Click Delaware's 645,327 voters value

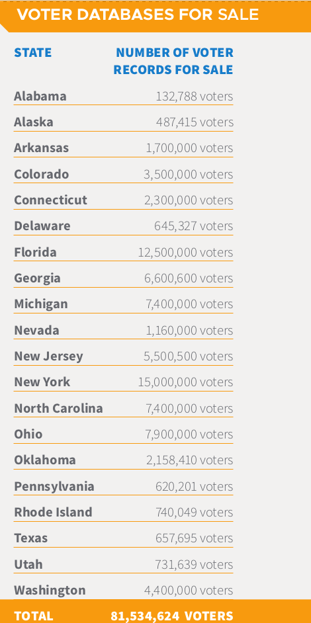coord(194,226)
